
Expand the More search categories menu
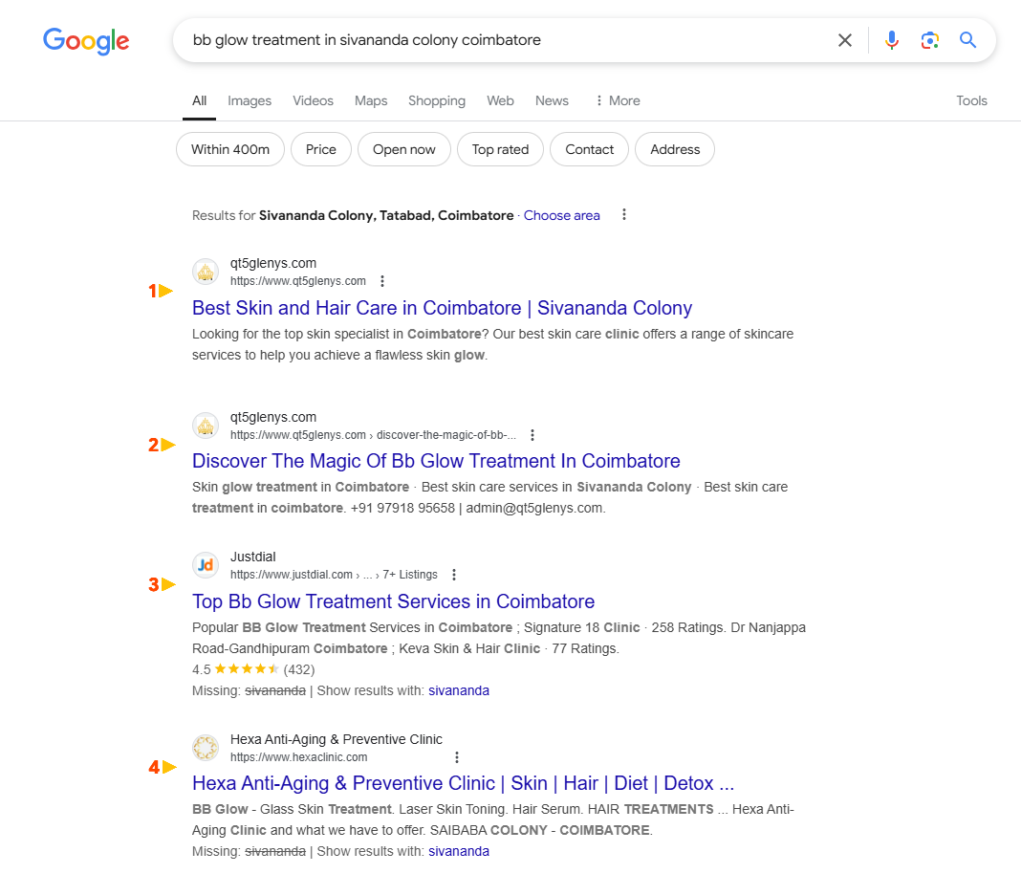(618, 100)
